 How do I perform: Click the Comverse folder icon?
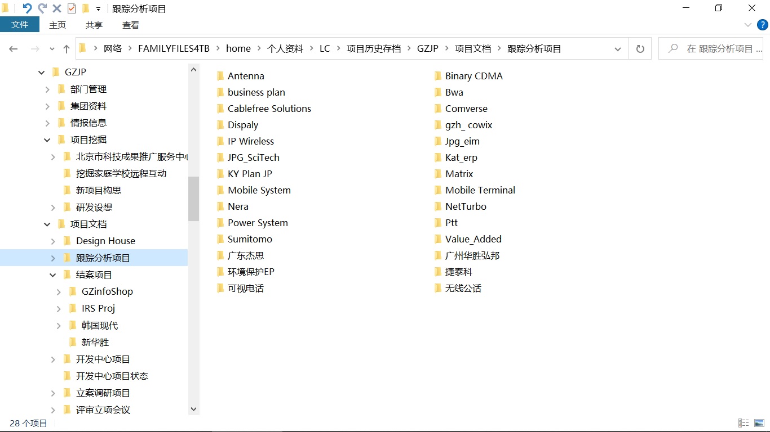coord(438,109)
